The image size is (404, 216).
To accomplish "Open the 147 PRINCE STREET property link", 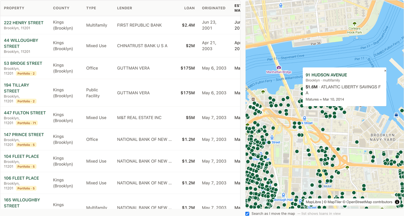I will (x=24, y=135).
